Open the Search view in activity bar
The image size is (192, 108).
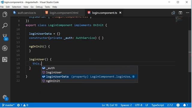[x=5, y=25]
